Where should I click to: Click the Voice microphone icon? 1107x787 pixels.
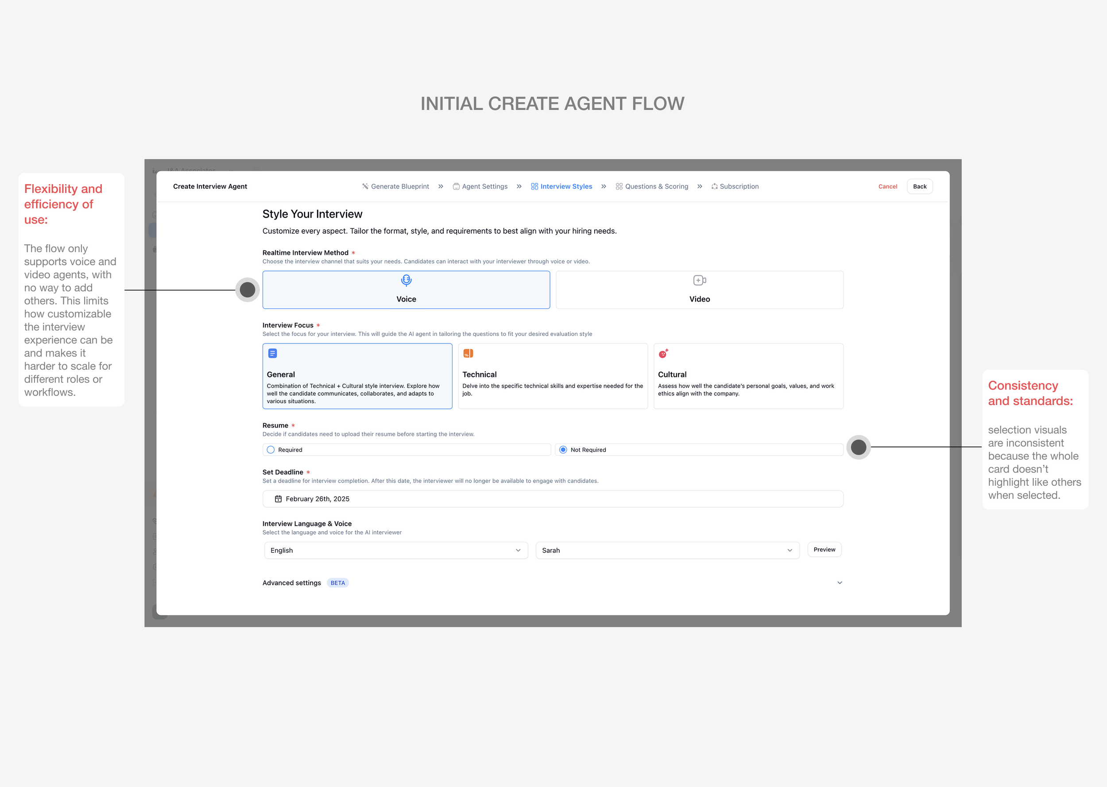point(406,281)
